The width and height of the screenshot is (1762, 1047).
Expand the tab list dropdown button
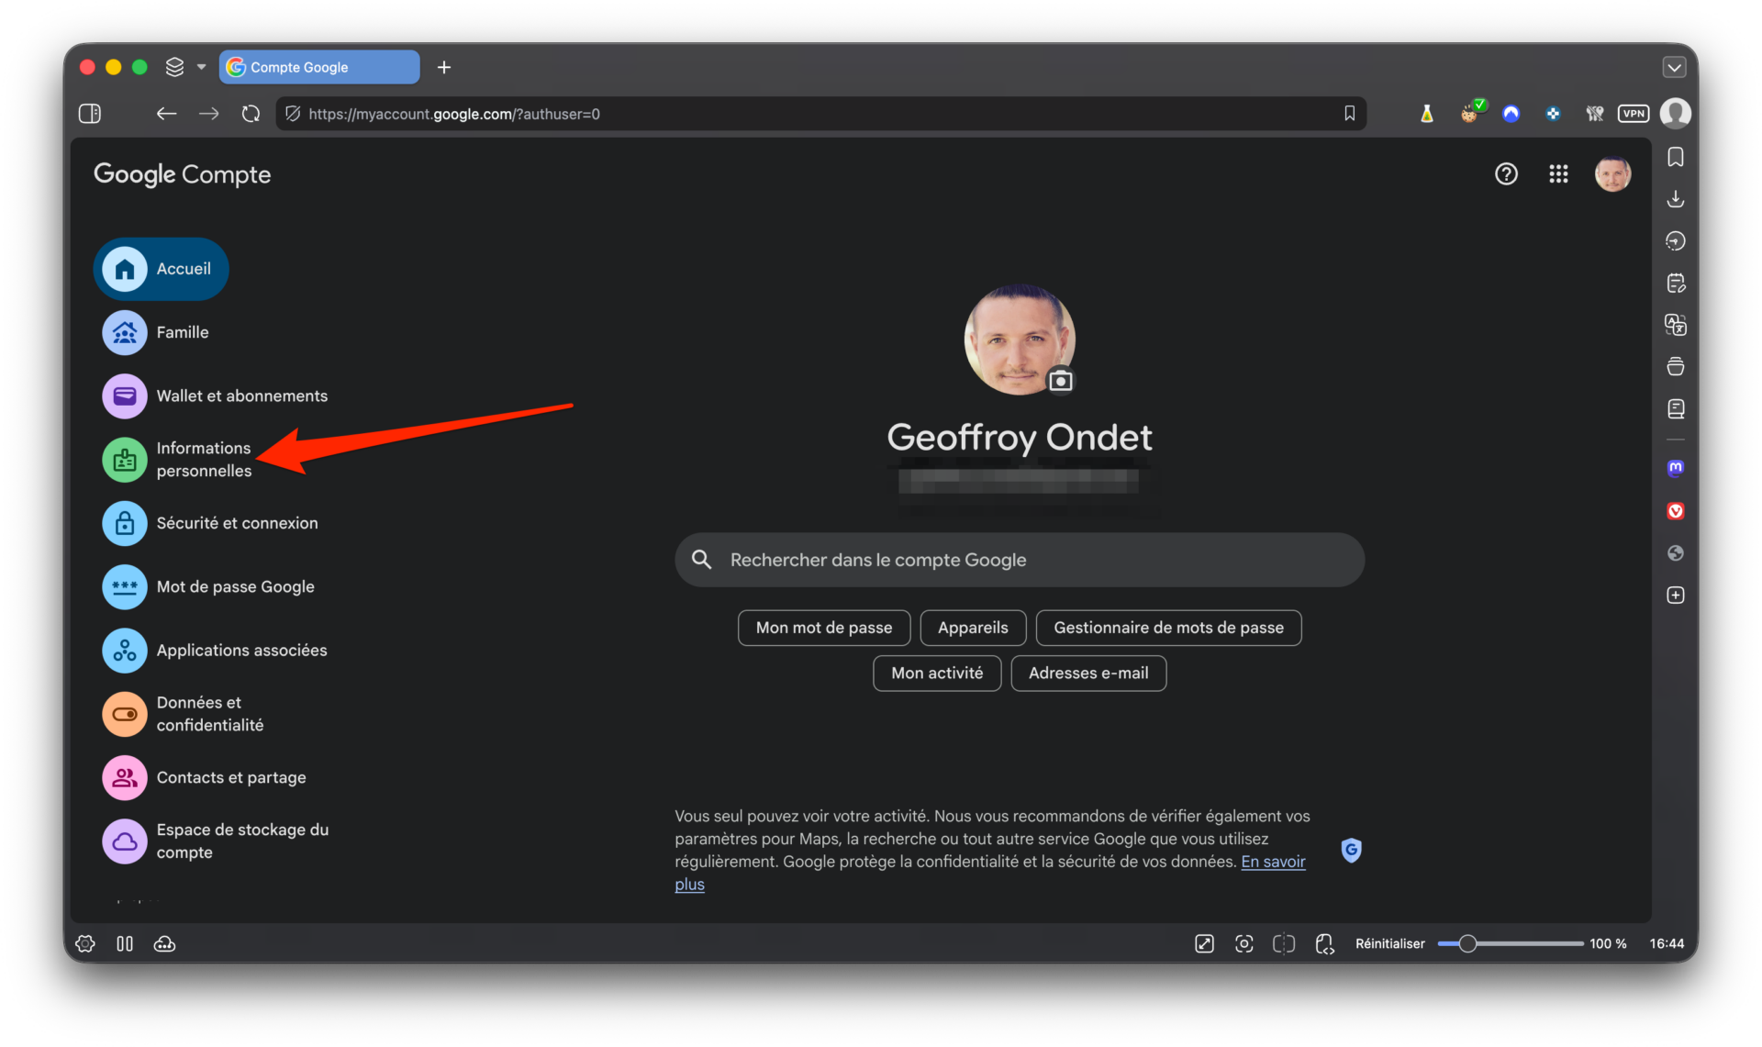pos(1674,67)
